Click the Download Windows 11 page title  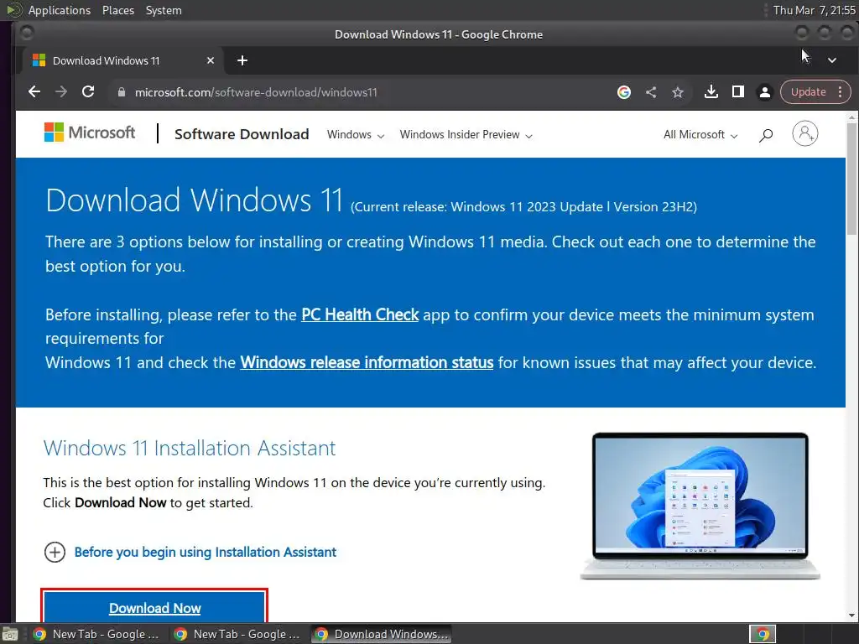point(194,200)
